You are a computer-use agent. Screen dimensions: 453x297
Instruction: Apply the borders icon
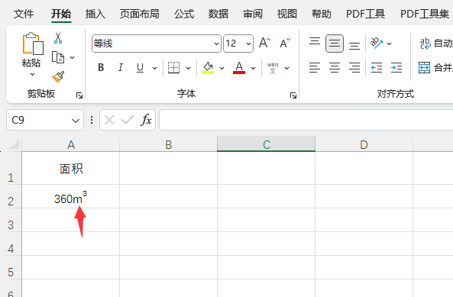[x=173, y=67]
